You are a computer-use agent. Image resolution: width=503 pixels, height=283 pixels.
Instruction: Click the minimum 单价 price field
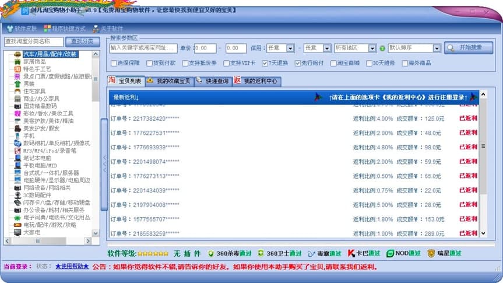[x=205, y=48]
